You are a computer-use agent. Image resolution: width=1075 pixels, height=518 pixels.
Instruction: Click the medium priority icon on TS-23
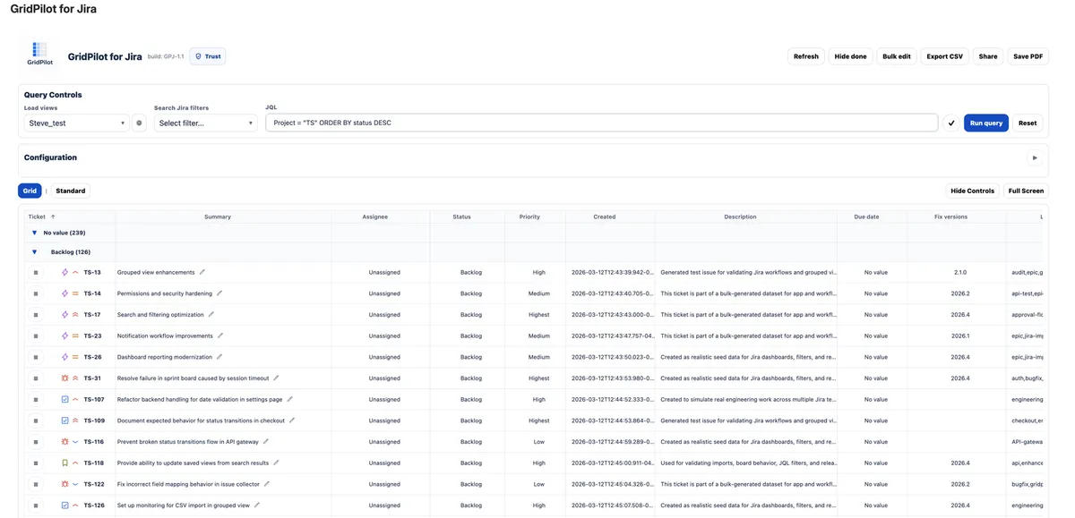[75, 335]
